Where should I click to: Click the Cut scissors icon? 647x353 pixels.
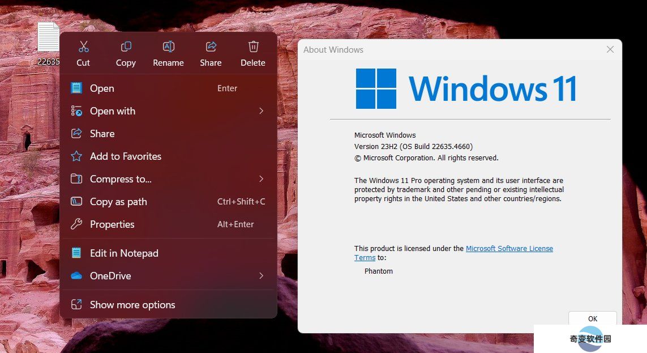pos(83,46)
